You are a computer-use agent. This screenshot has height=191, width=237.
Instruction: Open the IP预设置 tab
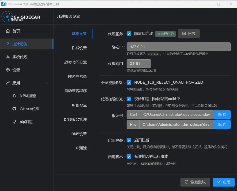(x=79, y=105)
